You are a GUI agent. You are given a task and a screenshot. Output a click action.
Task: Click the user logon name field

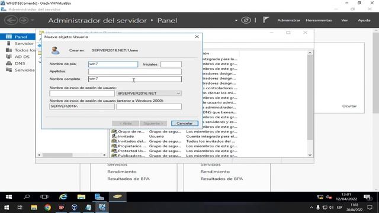pos(82,93)
